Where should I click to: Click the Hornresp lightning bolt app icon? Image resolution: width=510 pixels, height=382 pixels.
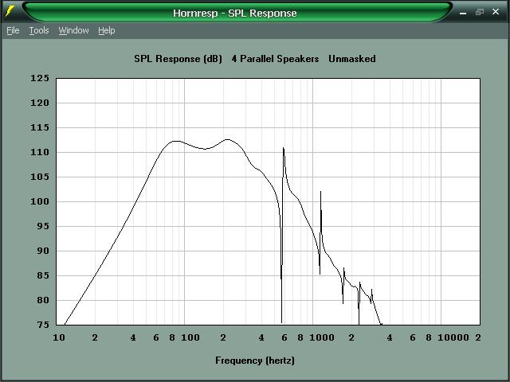[10, 11]
